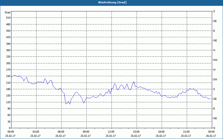The image size is (223, 139).
Task: Click the "S" compass label at 180 level
Action: (x=214, y=89)
